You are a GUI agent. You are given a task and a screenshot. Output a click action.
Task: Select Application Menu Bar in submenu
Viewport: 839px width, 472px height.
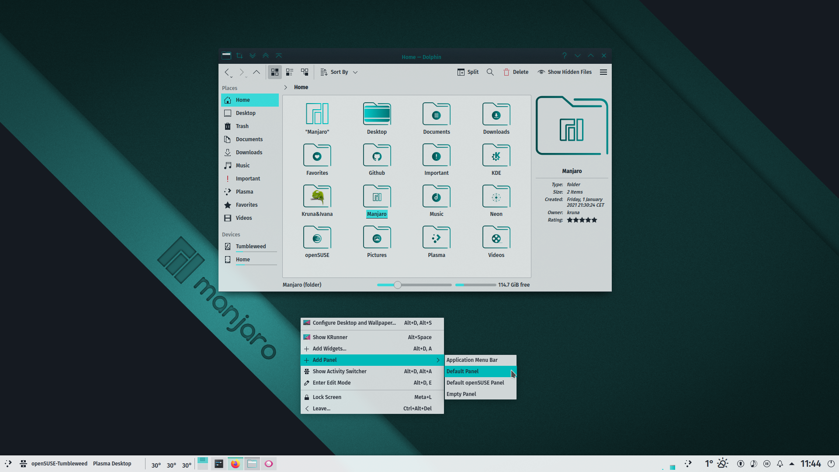(x=481, y=360)
